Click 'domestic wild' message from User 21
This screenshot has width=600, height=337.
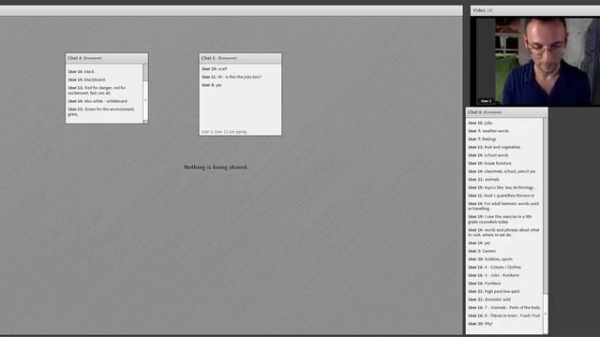pyautogui.click(x=489, y=300)
